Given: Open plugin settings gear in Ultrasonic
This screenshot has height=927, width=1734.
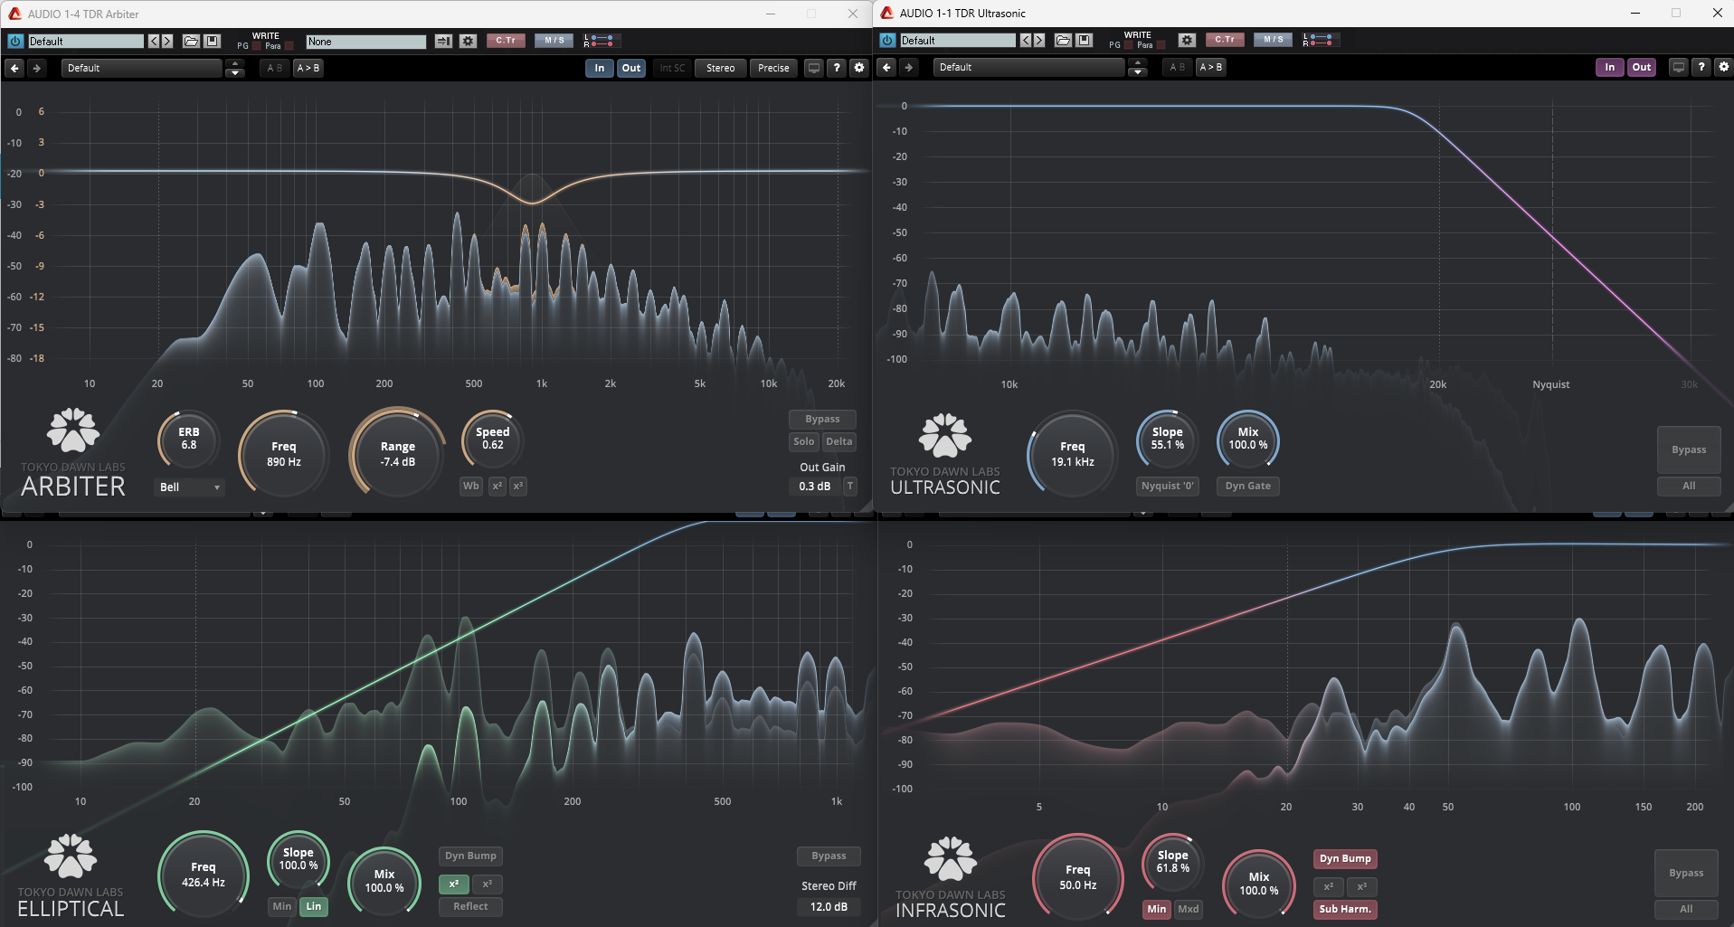Looking at the screenshot, I should pos(1723,67).
